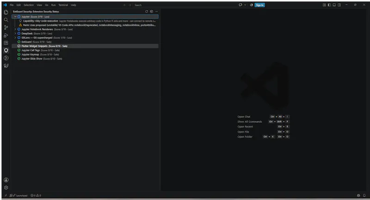This screenshot has width=370, height=200.
Task: Open the Go menu
Action: coord(47,5)
